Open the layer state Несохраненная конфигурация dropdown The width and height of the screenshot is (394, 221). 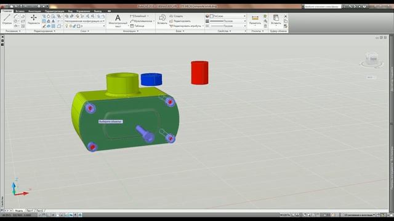point(85,21)
